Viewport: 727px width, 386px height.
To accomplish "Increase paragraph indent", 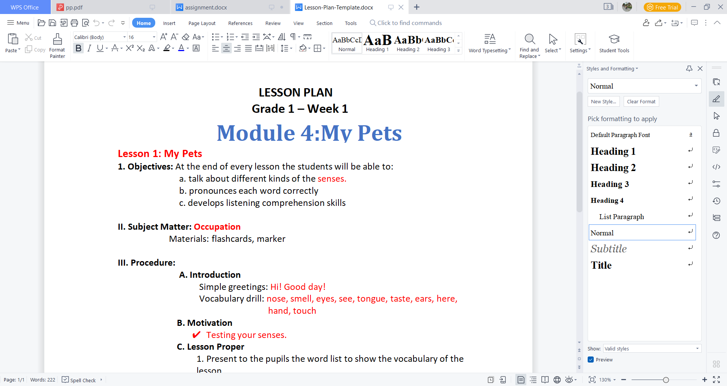I will (x=256, y=37).
